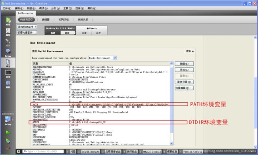Open the 构建 menu
The image size is (258, 155).
(31, 8)
